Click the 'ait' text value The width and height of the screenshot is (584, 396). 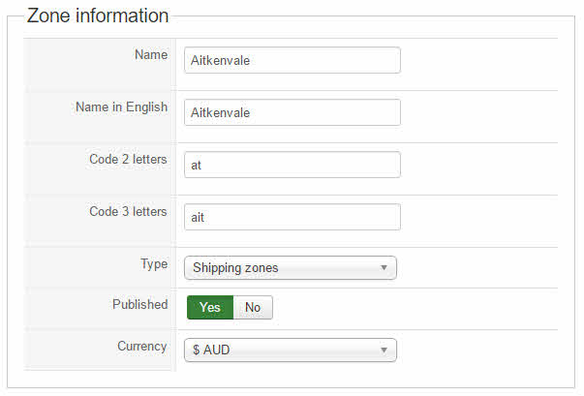point(199,217)
